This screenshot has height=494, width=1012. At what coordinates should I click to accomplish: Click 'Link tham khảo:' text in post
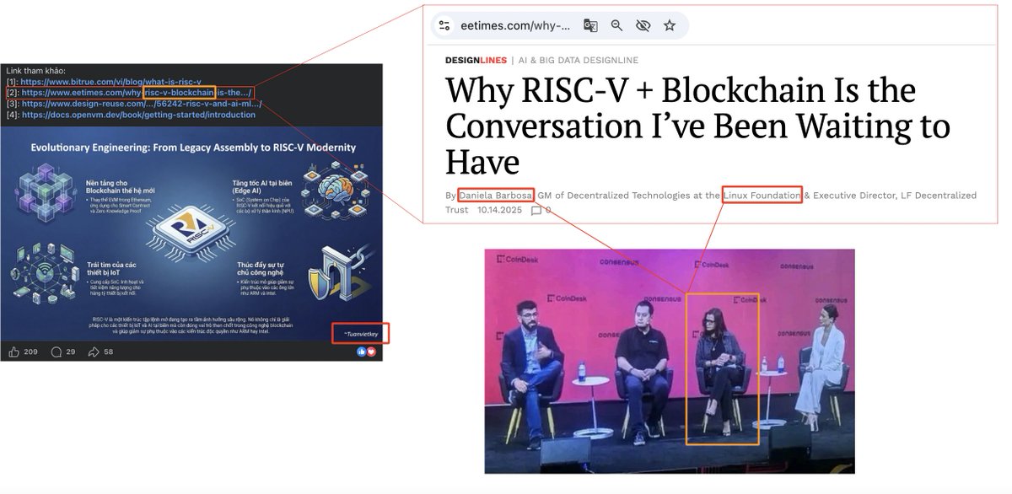35,70
